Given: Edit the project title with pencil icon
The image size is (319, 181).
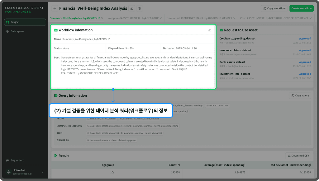Looking at the screenshot, I should coord(132,8).
